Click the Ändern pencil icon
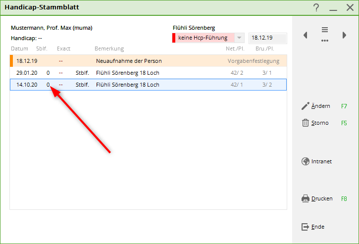The height and width of the screenshot is (244, 359). 306,106
